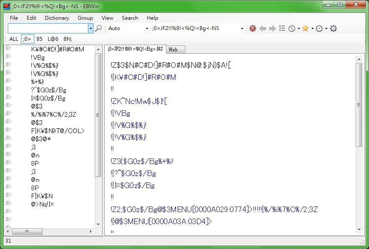369x249 pixels.
Task: Click content pane scroll up arrow
Action: (359, 59)
